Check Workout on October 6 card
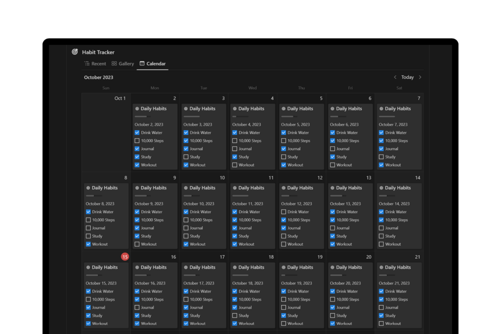The width and height of the screenshot is (501, 334). coord(333,165)
